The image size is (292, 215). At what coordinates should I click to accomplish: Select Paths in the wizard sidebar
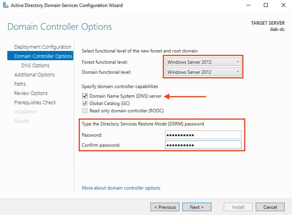[x=20, y=84]
